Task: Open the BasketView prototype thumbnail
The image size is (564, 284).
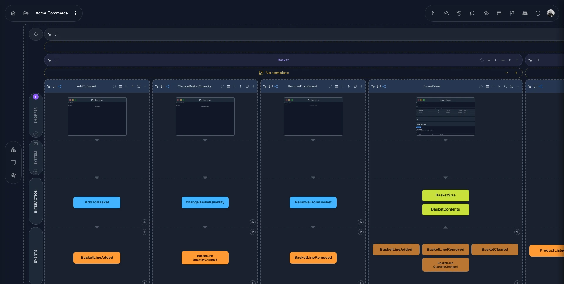Action: (445, 116)
